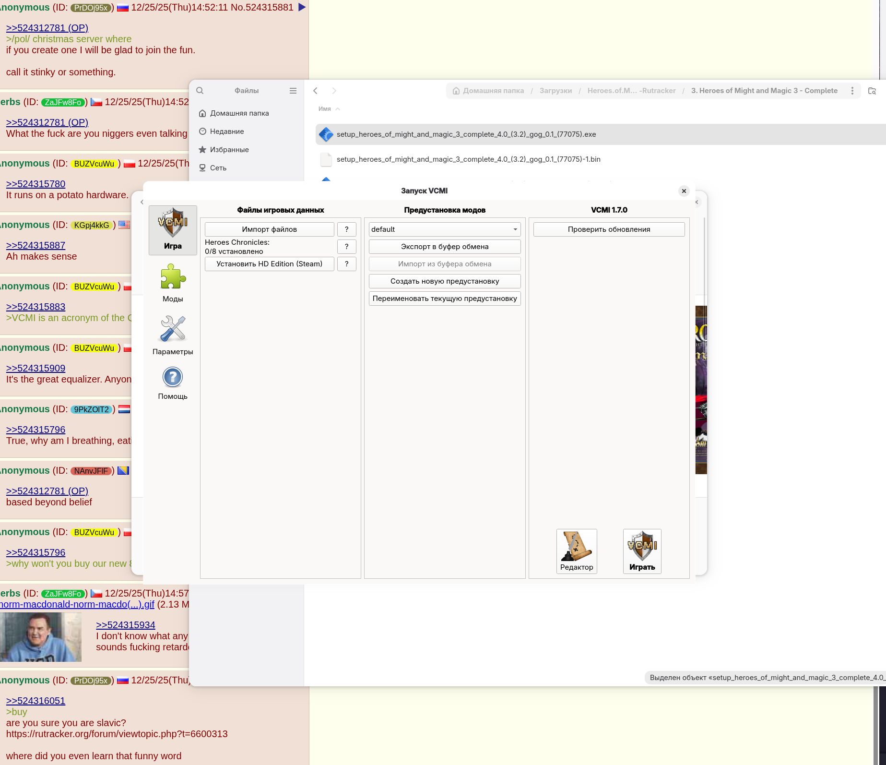Launch the map Редактор

[577, 551]
